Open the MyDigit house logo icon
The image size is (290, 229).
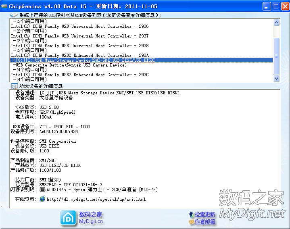click(x=68, y=218)
